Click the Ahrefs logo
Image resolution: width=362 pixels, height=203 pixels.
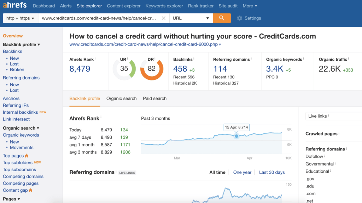(x=14, y=5)
